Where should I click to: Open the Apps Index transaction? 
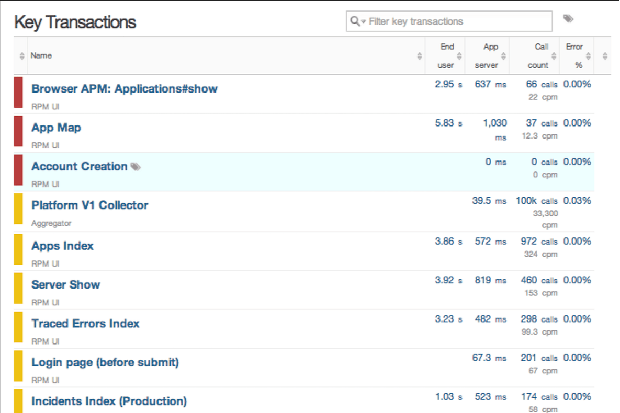point(62,246)
